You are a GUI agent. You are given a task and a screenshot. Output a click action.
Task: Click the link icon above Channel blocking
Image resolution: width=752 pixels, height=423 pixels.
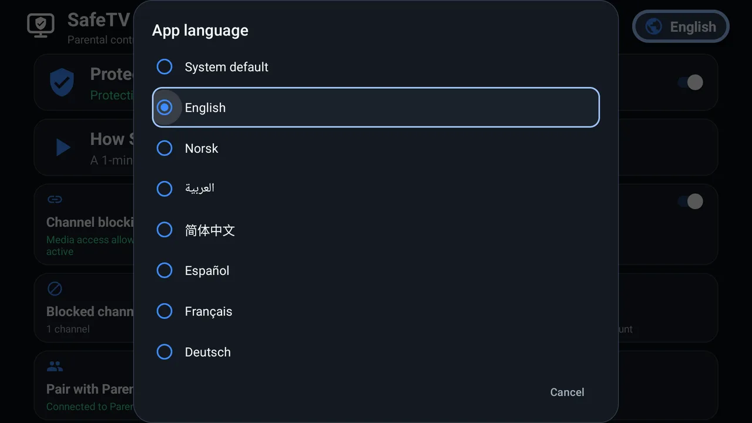coord(55,200)
